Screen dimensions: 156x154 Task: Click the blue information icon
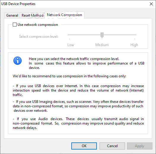[x=18, y=61]
